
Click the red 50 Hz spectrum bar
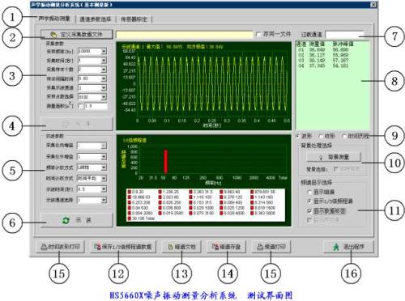pos(165,161)
